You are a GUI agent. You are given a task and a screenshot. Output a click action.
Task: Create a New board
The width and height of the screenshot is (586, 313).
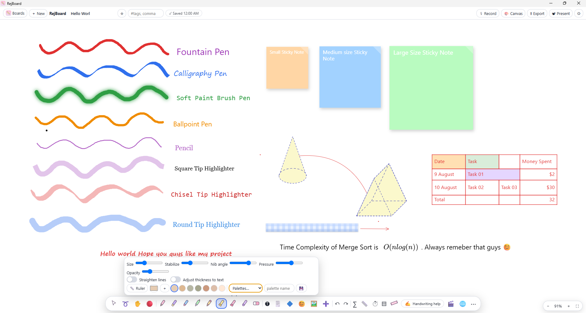pos(38,13)
